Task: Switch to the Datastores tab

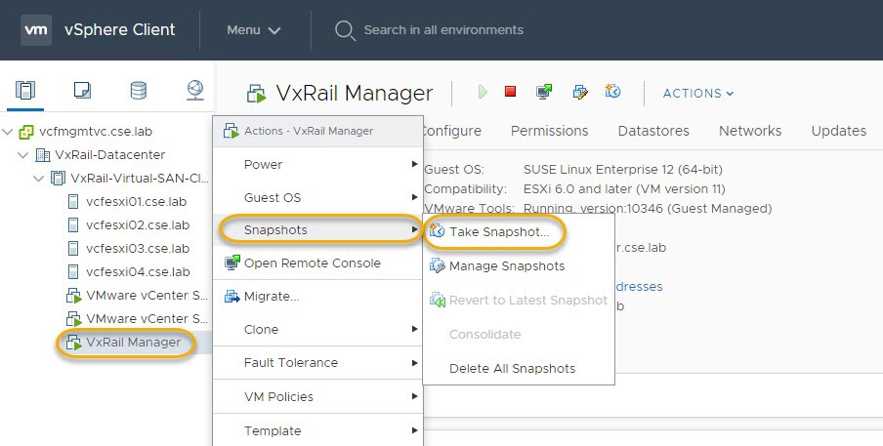Action: (653, 131)
